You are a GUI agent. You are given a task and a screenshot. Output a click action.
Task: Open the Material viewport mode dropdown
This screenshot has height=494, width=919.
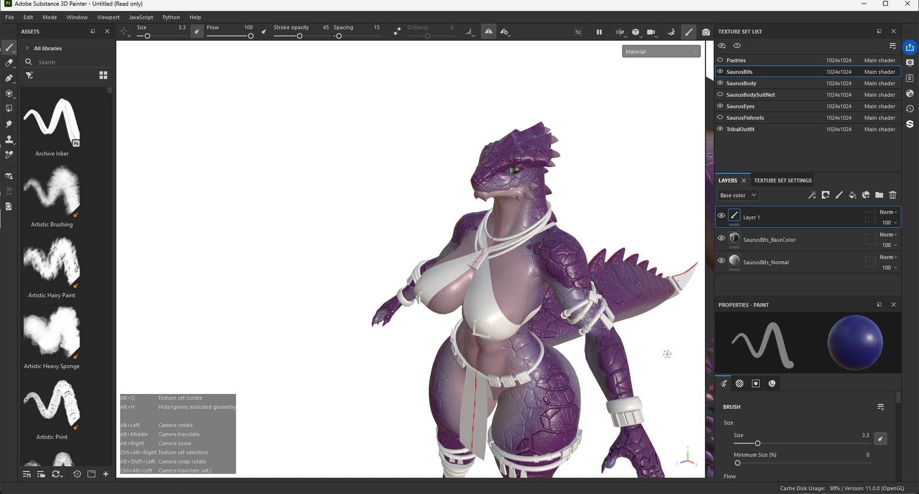[x=661, y=52]
